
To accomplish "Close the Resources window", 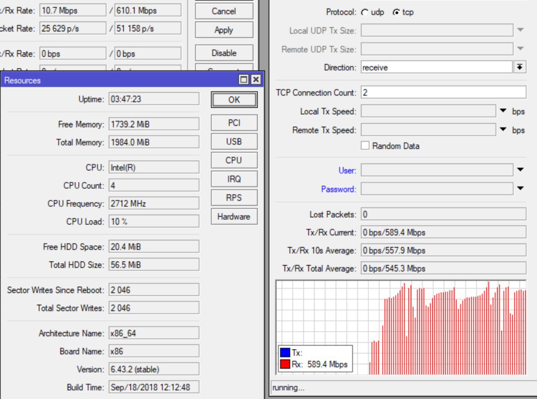I will click(255, 80).
